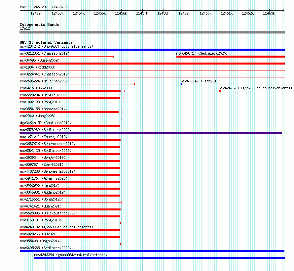Click the red nsv1071042 variant bar

[70, 140]
